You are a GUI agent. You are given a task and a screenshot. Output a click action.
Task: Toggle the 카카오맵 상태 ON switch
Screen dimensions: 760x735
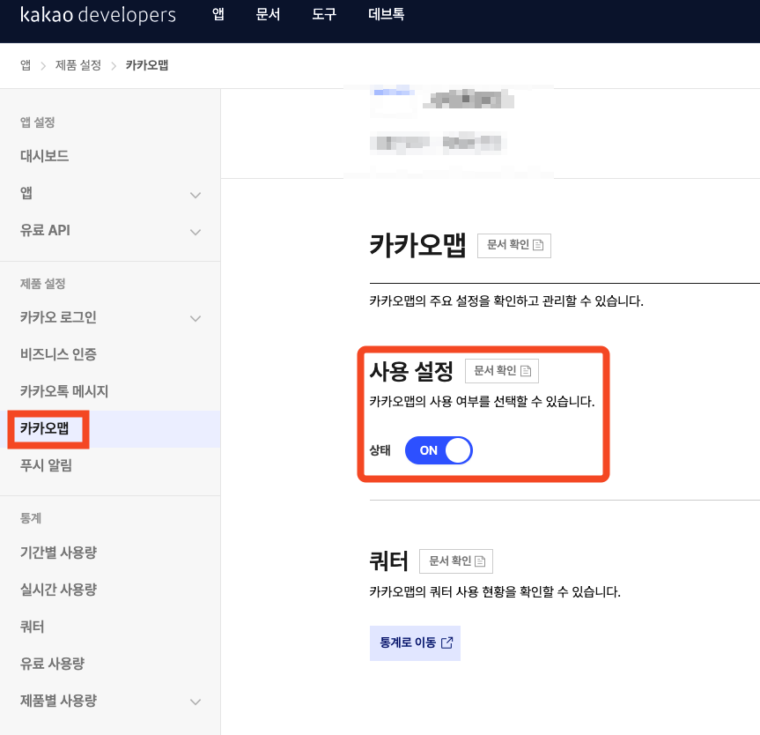click(439, 450)
